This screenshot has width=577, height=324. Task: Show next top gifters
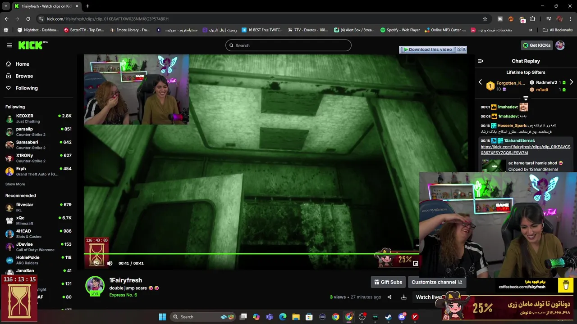[x=571, y=82]
